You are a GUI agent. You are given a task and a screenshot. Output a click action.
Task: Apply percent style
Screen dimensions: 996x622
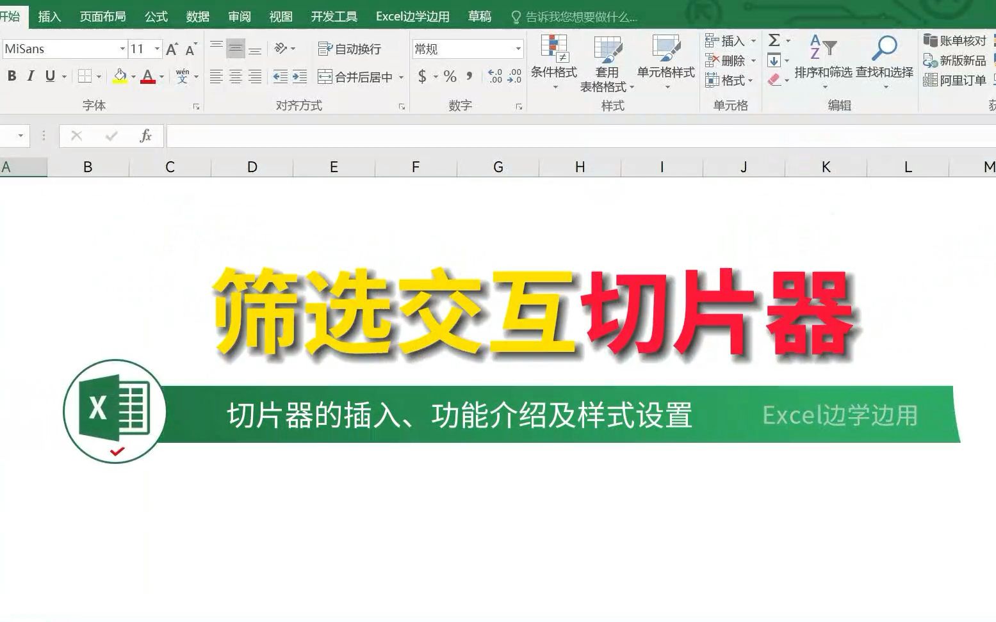(x=450, y=77)
